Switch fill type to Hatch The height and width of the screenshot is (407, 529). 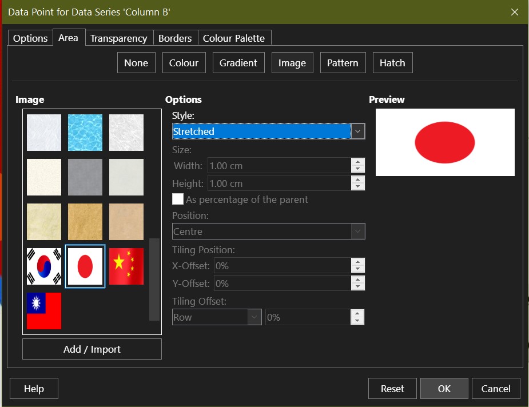point(392,63)
